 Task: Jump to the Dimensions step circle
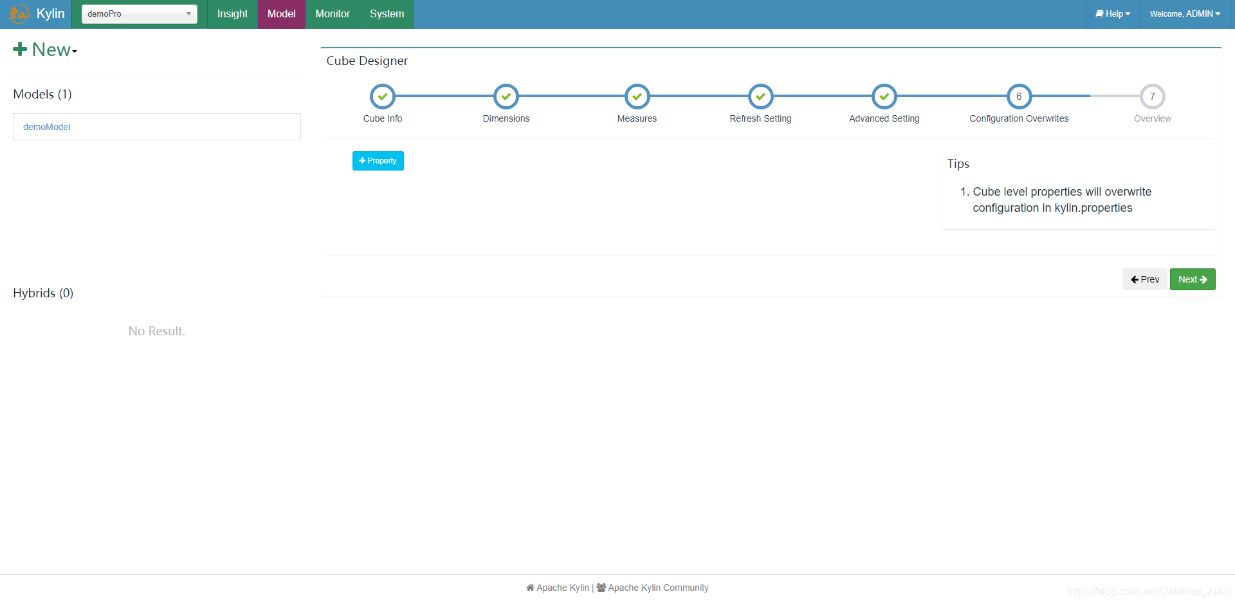click(506, 97)
